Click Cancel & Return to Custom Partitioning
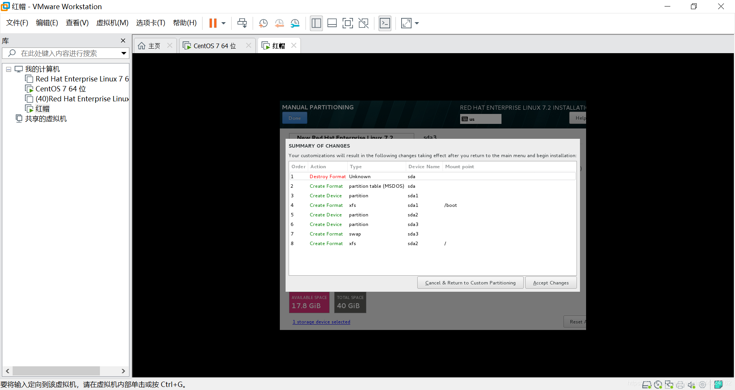This screenshot has height=390, width=735. click(470, 283)
